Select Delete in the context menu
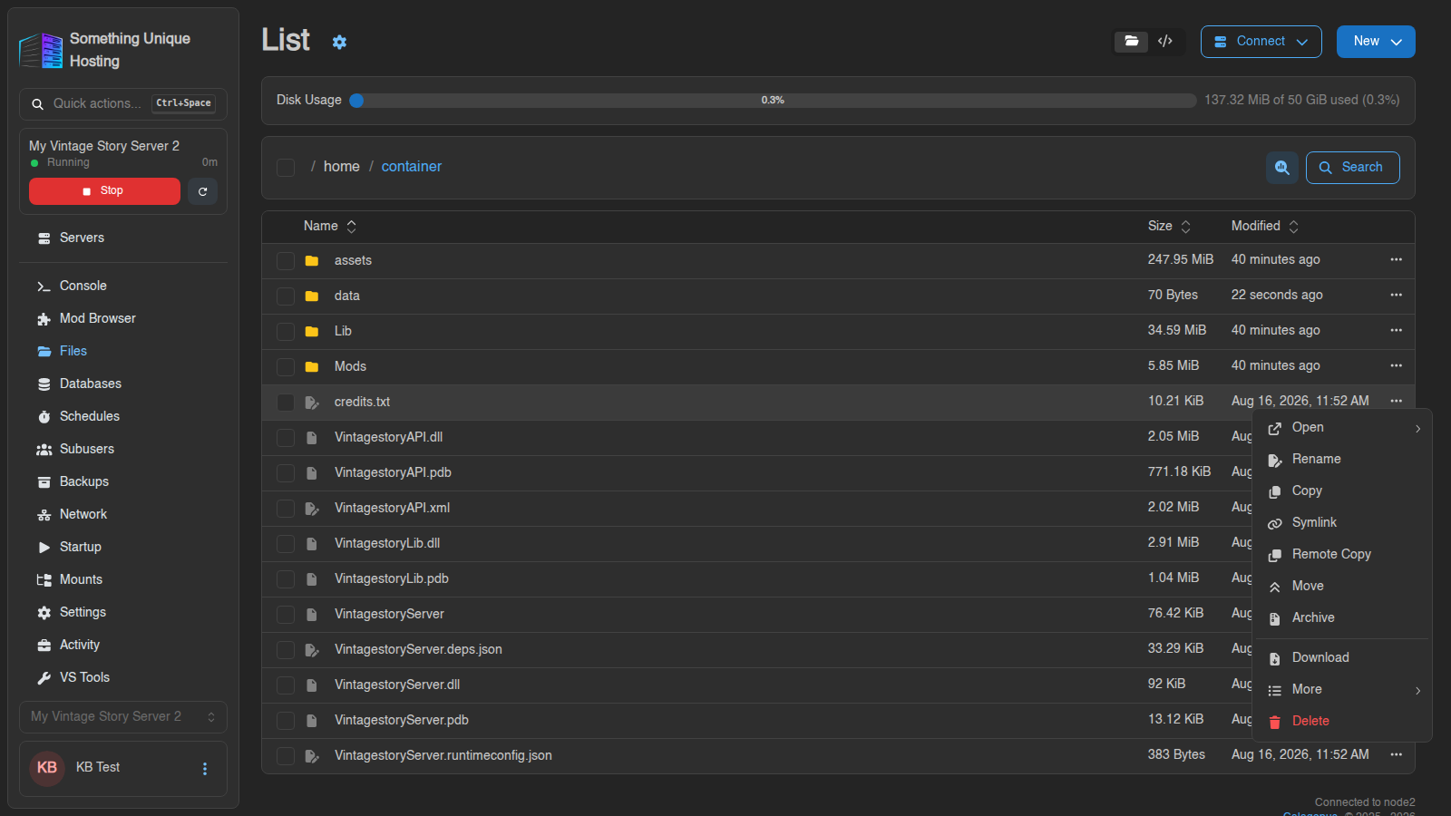 1342,722
